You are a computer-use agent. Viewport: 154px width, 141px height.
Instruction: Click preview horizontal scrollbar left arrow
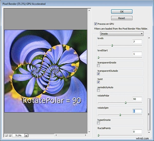[56, 135]
